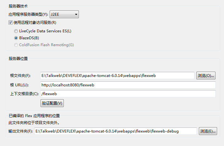Click the 应用程序服务器类型(Y) label
Image resolution: width=224 pixels, height=146 pixels.
[x=28, y=14]
